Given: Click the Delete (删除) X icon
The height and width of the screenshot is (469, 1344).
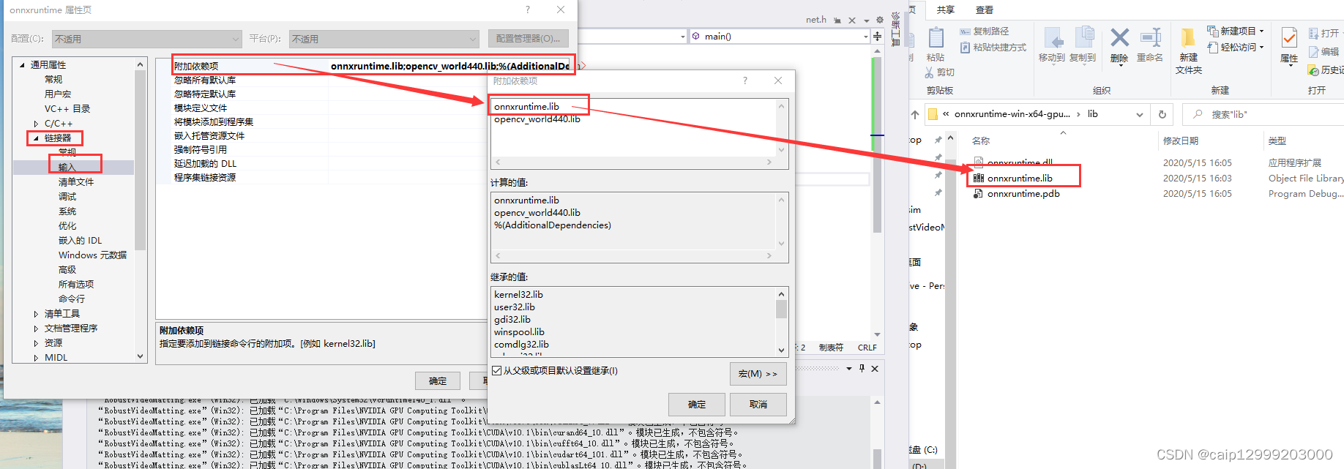Looking at the screenshot, I should [1119, 37].
